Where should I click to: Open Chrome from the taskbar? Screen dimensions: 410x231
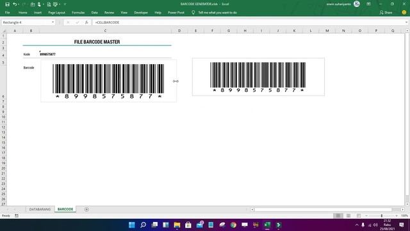[233, 225]
